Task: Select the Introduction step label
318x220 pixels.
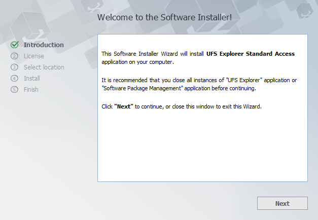Action: [x=44, y=45]
